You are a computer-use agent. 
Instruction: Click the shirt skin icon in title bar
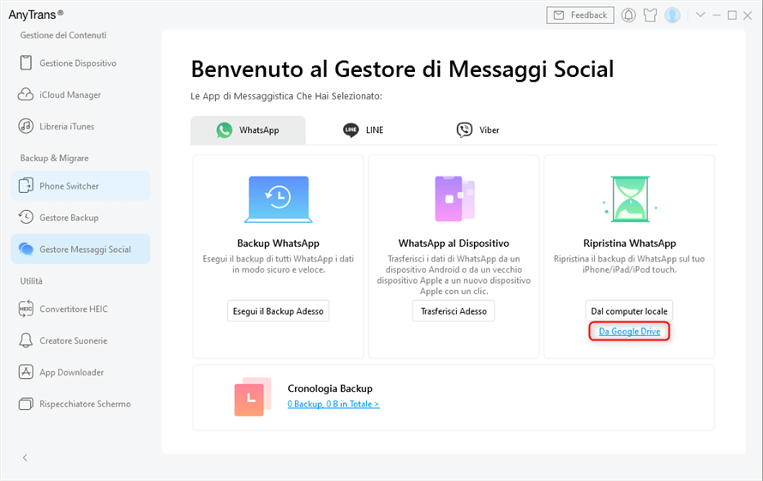650,15
